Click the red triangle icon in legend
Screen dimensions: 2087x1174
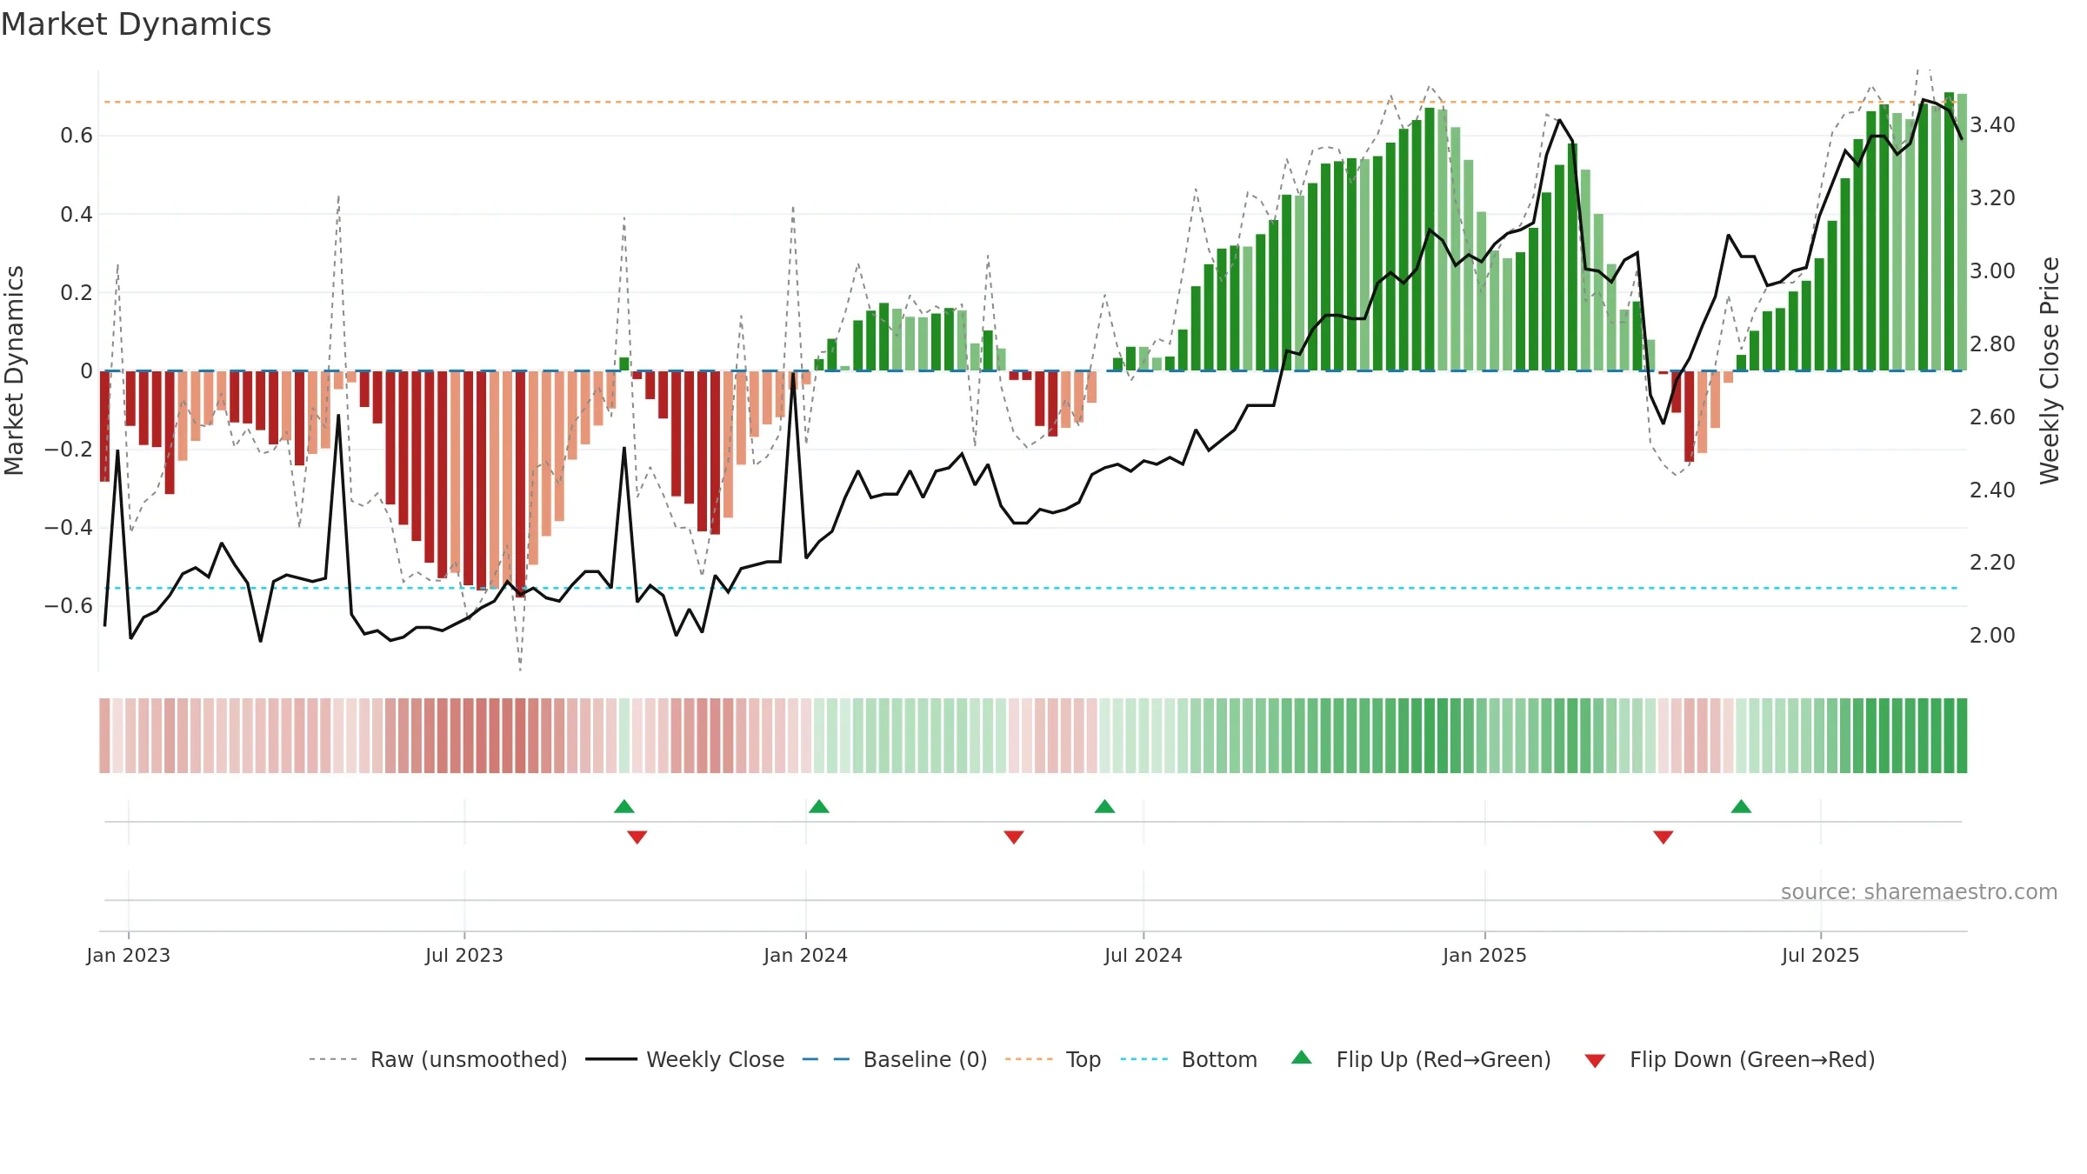(x=1595, y=1061)
